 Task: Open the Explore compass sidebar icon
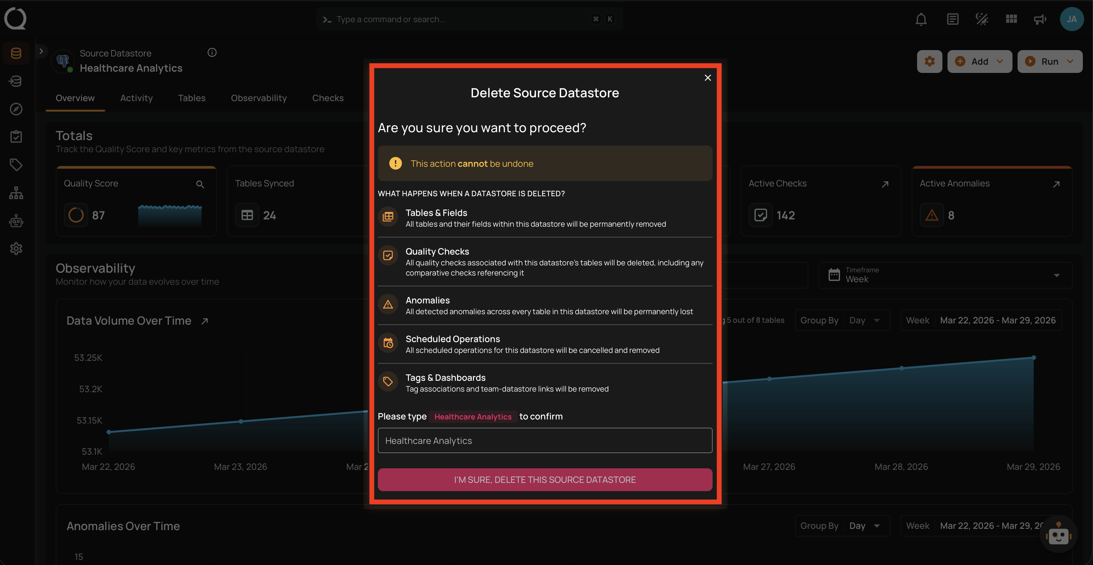coord(16,109)
